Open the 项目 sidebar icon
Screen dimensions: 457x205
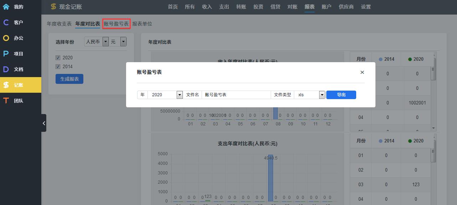[x=6, y=54]
